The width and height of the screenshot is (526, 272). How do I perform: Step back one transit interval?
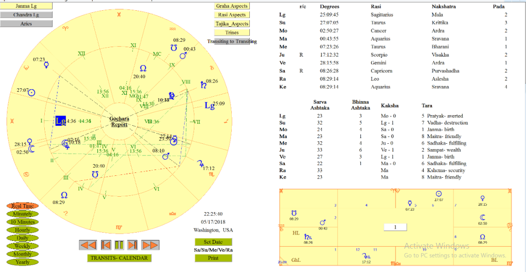[106, 245]
